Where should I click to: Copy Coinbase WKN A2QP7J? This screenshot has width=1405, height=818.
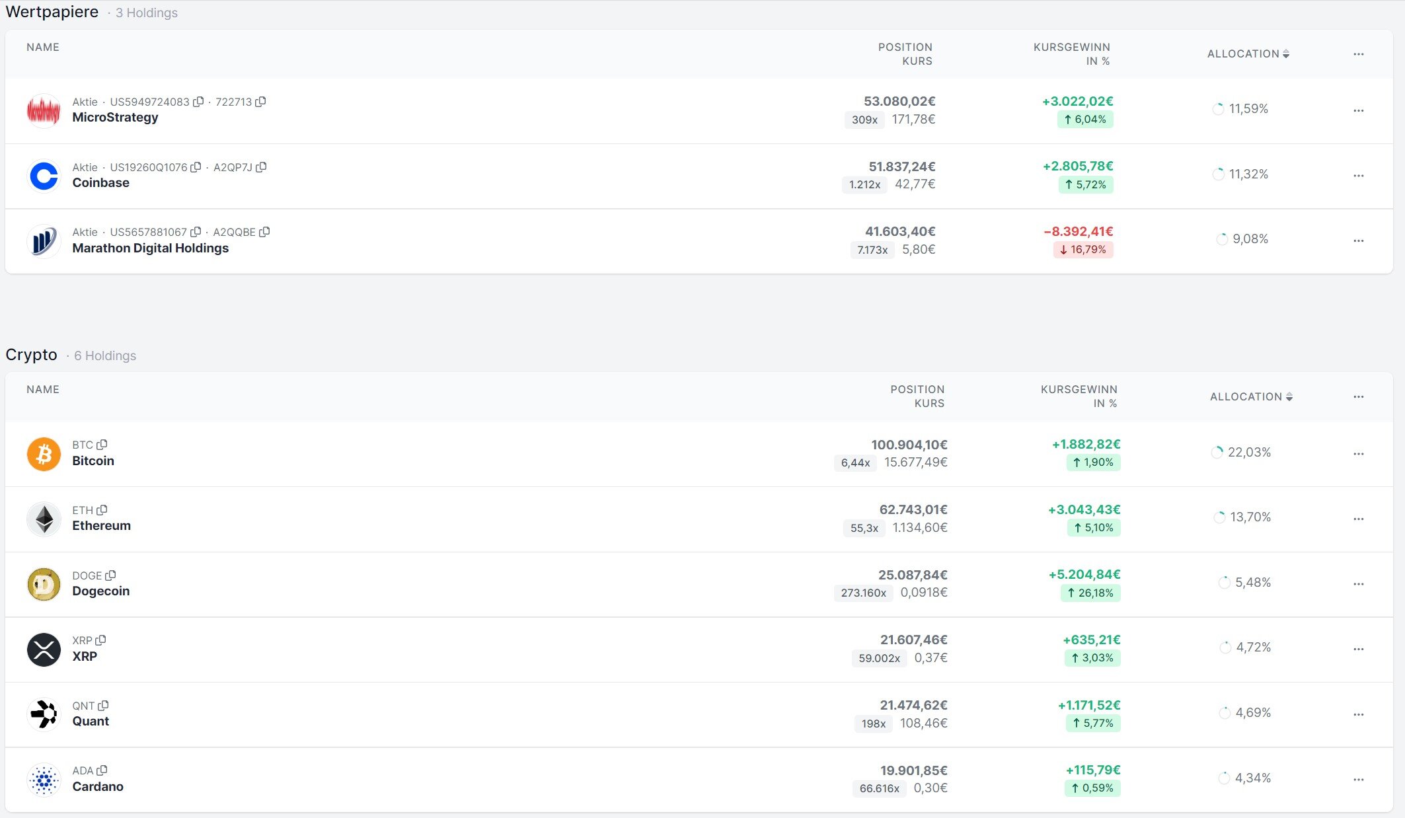(261, 167)
